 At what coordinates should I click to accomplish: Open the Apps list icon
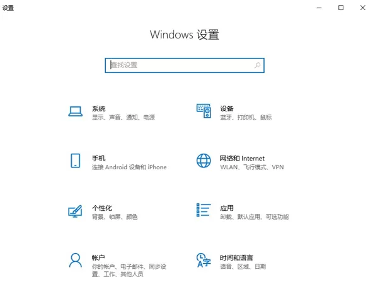tap(204, 210)
